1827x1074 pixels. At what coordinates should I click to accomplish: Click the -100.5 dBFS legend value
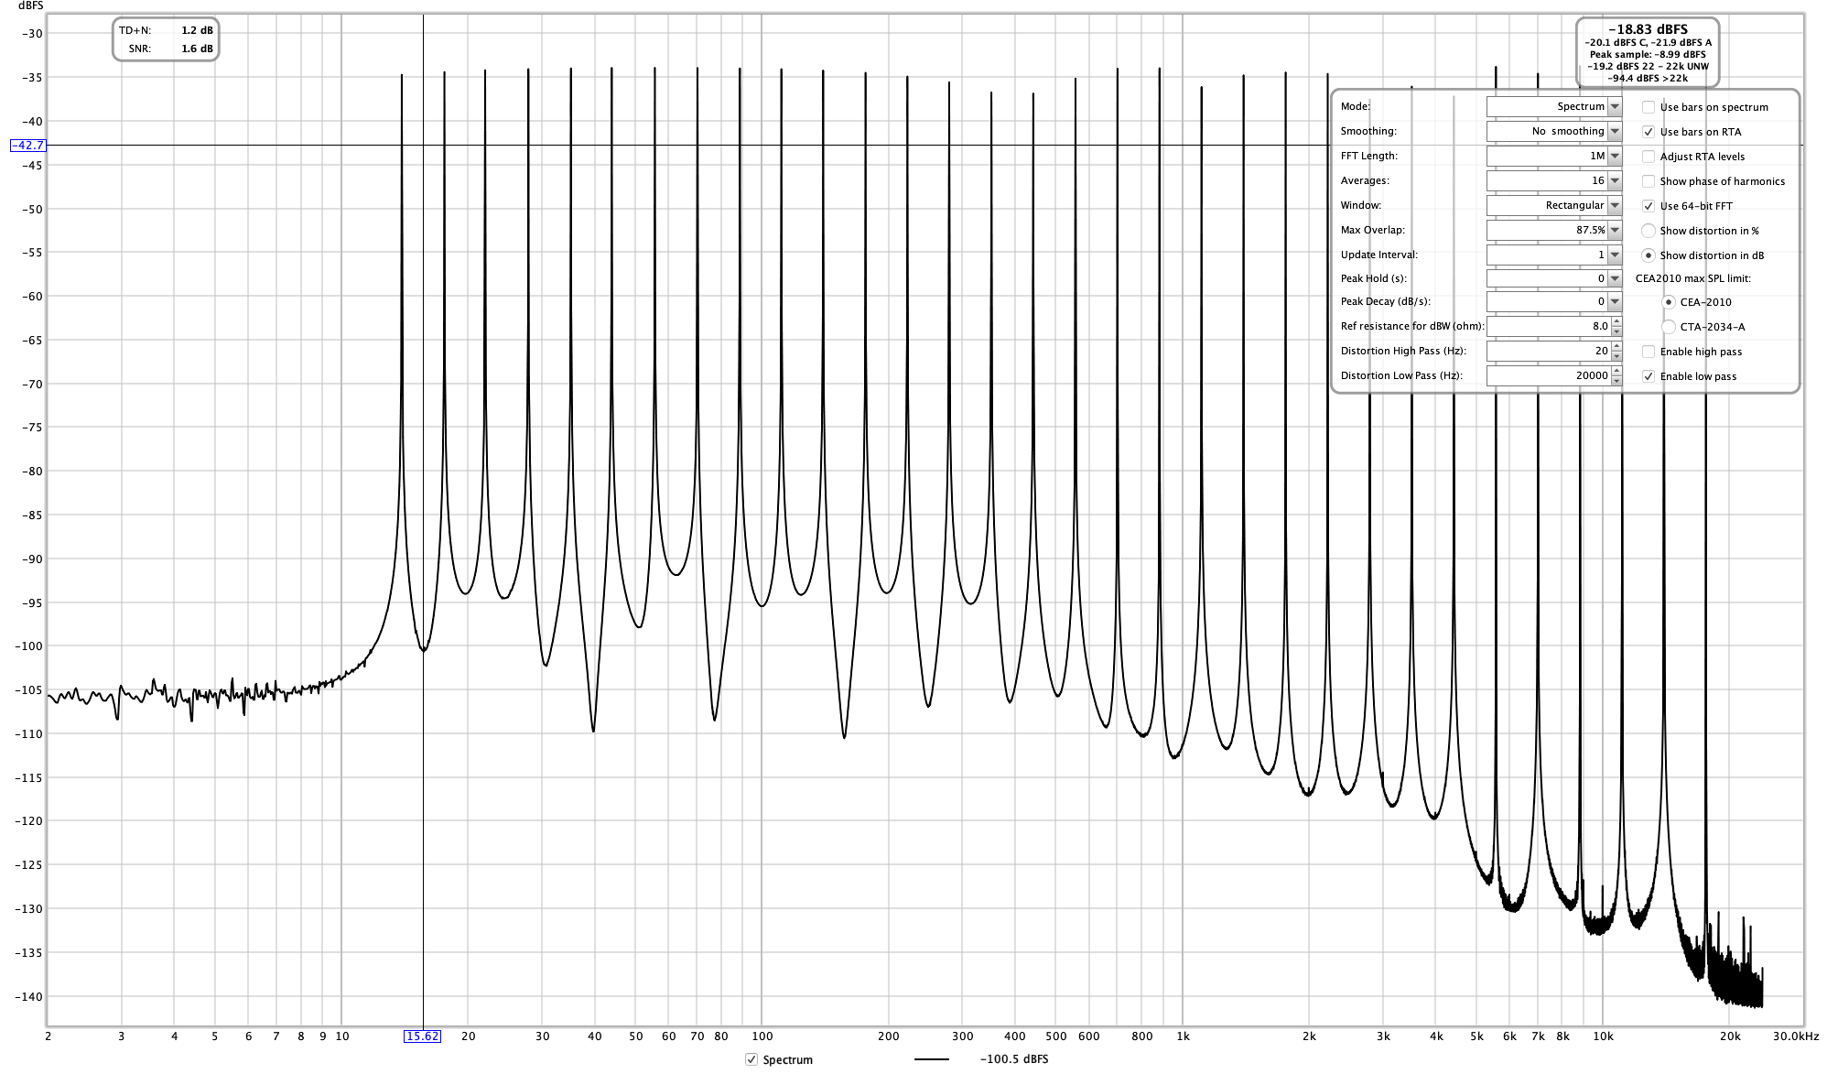click(x=1014, y=1059)
